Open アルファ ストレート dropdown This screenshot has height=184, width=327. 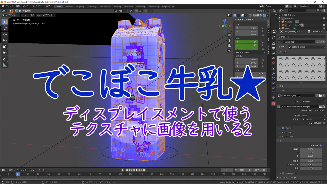313,119
